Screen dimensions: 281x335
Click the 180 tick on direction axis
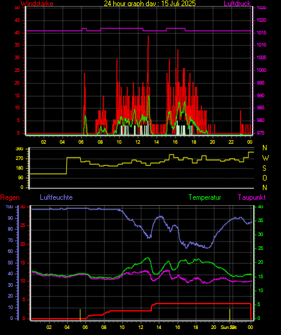tap(19, 168)
